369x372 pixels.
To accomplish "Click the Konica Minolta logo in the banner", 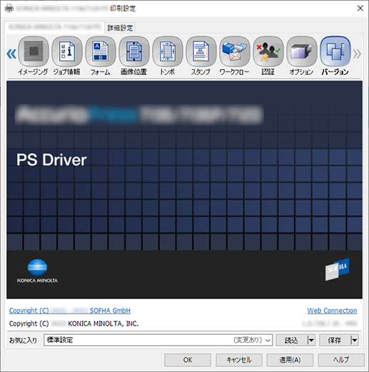I will point(37,271).
